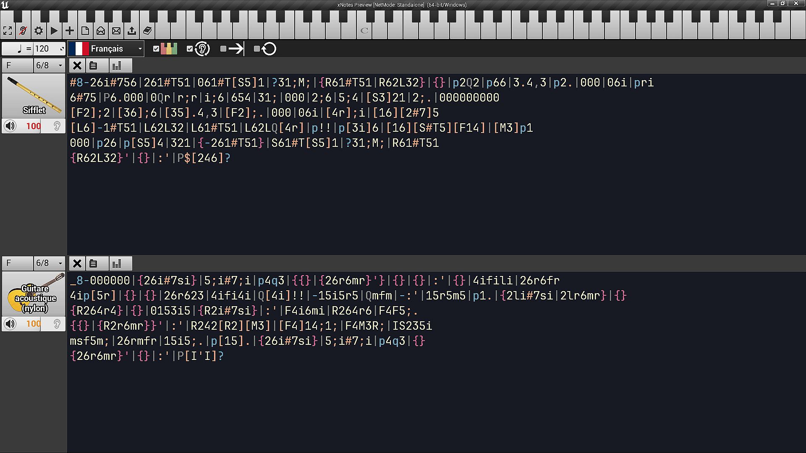
Task: Delete the Sifflet track with X button
Action: [x=77, y=65]
